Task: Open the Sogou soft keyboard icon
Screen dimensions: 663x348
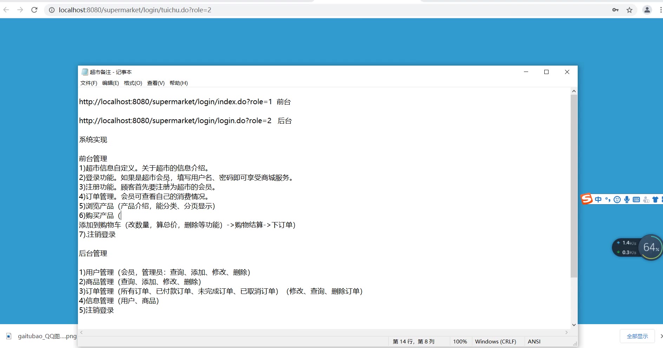Action: click(636, 200)
